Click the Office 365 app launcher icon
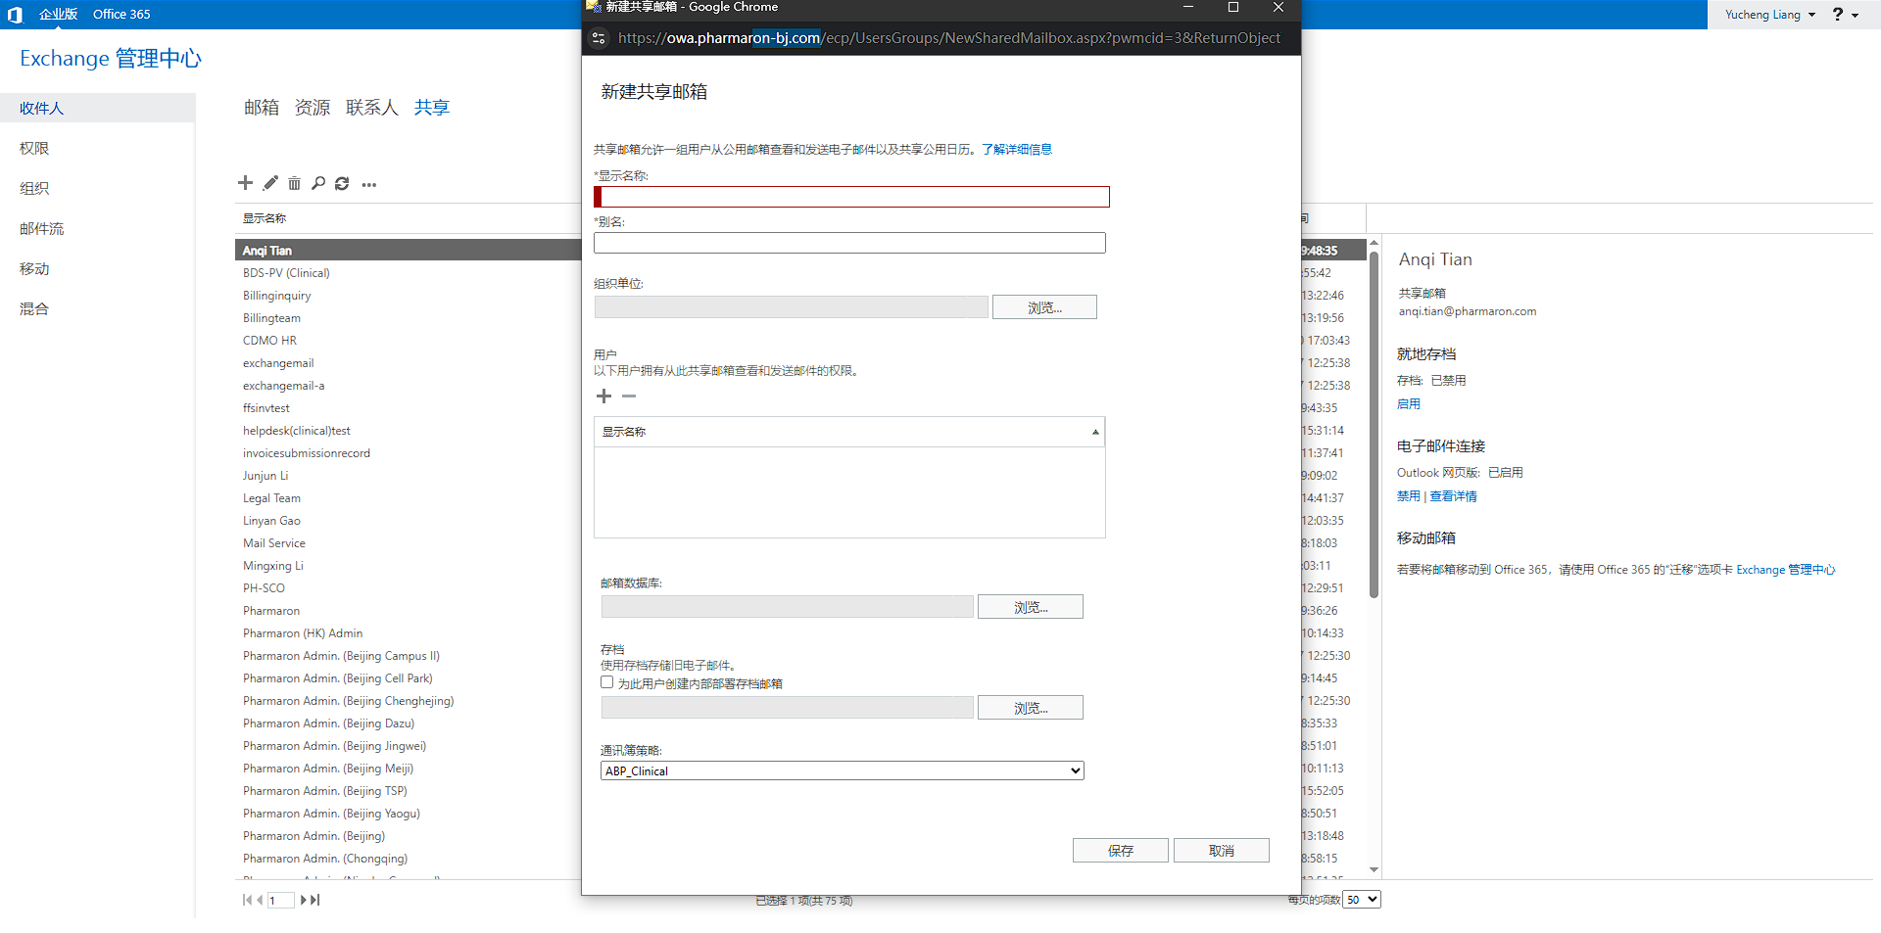This screenshot has height=933, width=1881. (14, 15)
